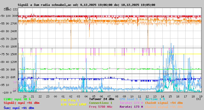Click the 'Chain1 signal -55 dBm' legend label
This screenshot has width=204, height=110.
click(164, 107)
